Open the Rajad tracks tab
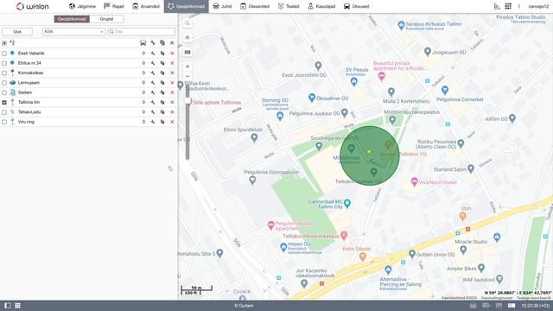The height and width of the screenshot is (311, 553). coord(113,6)
